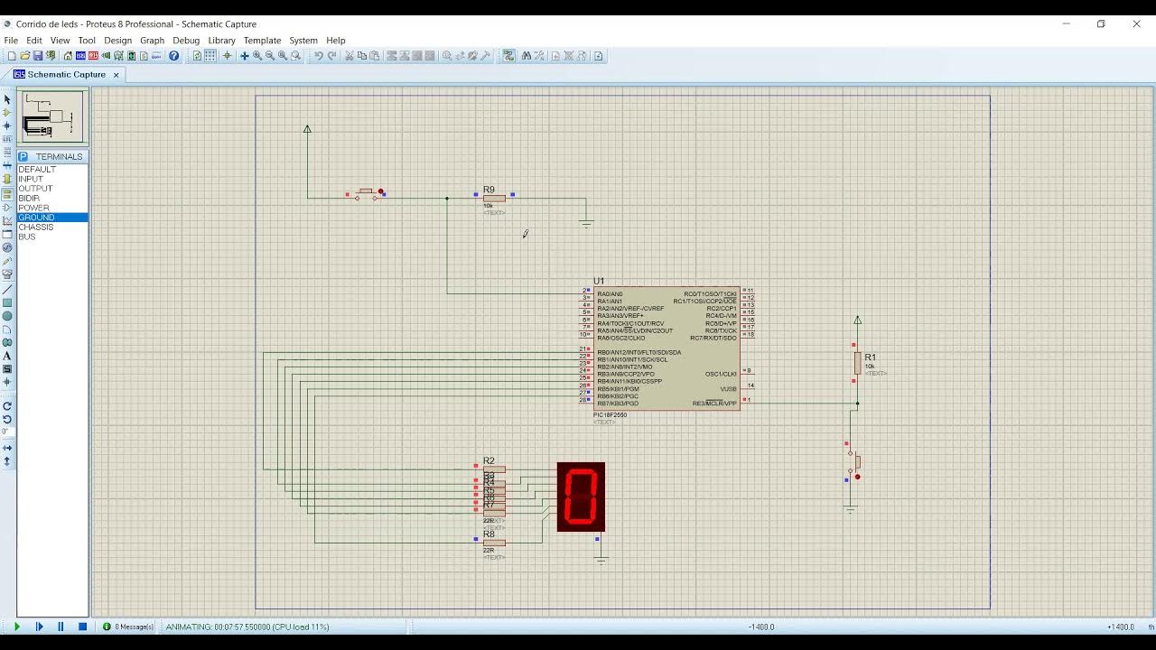The image size is (1156, 650).
Task: Toggle the push button near R9
Action: click(366, 193)
